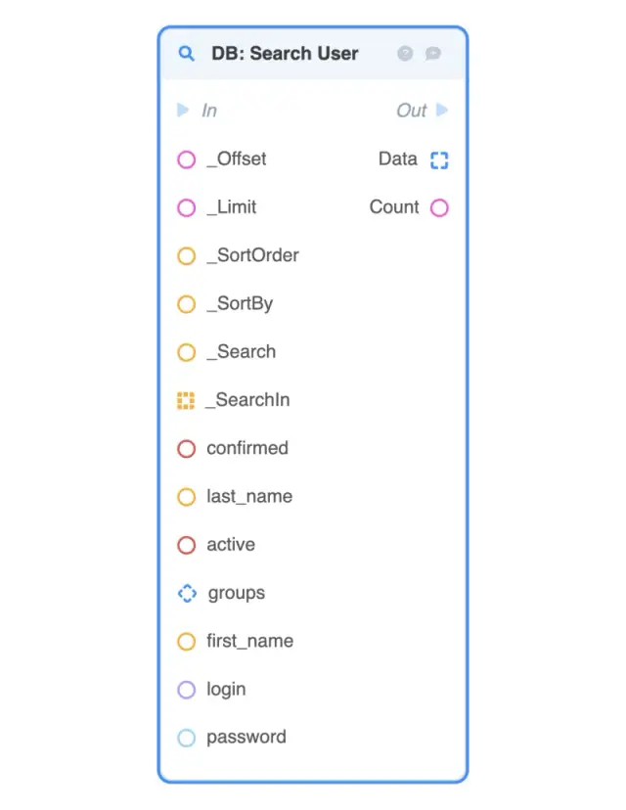
Task: Click the Count output circle port
Action: (x=439, y=207)
